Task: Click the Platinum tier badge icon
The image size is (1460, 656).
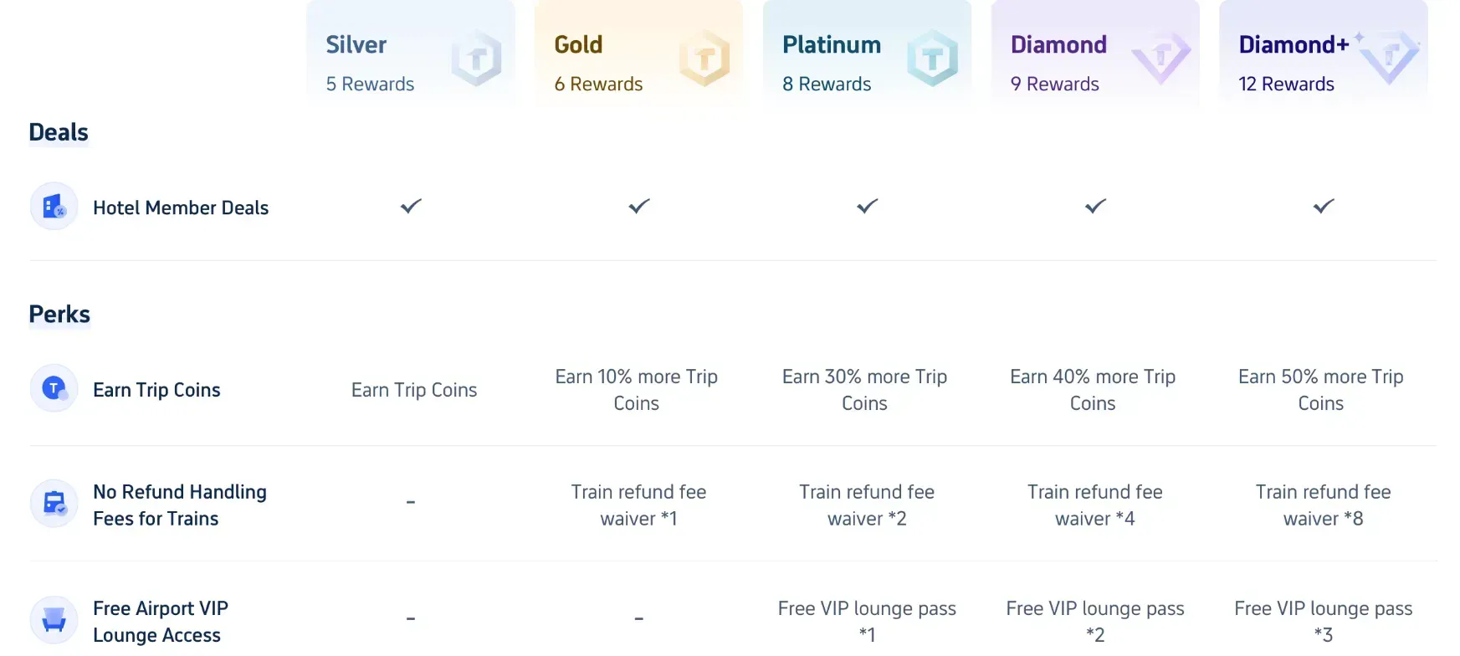Action: [x=933, y=59]
